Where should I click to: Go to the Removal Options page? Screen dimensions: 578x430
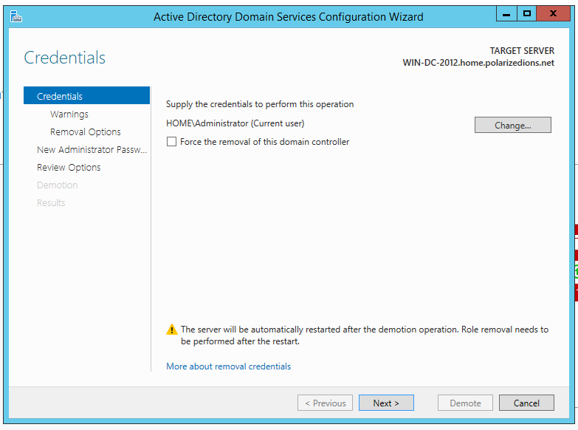(86, 132)
